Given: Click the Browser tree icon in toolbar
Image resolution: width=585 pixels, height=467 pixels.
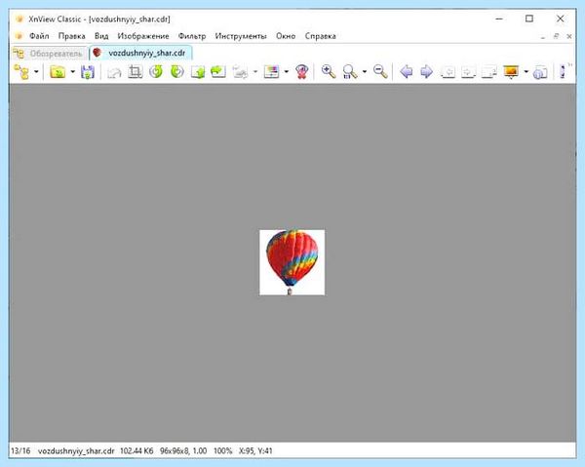Looking at the screenshot, I should [x=21, y=71].
